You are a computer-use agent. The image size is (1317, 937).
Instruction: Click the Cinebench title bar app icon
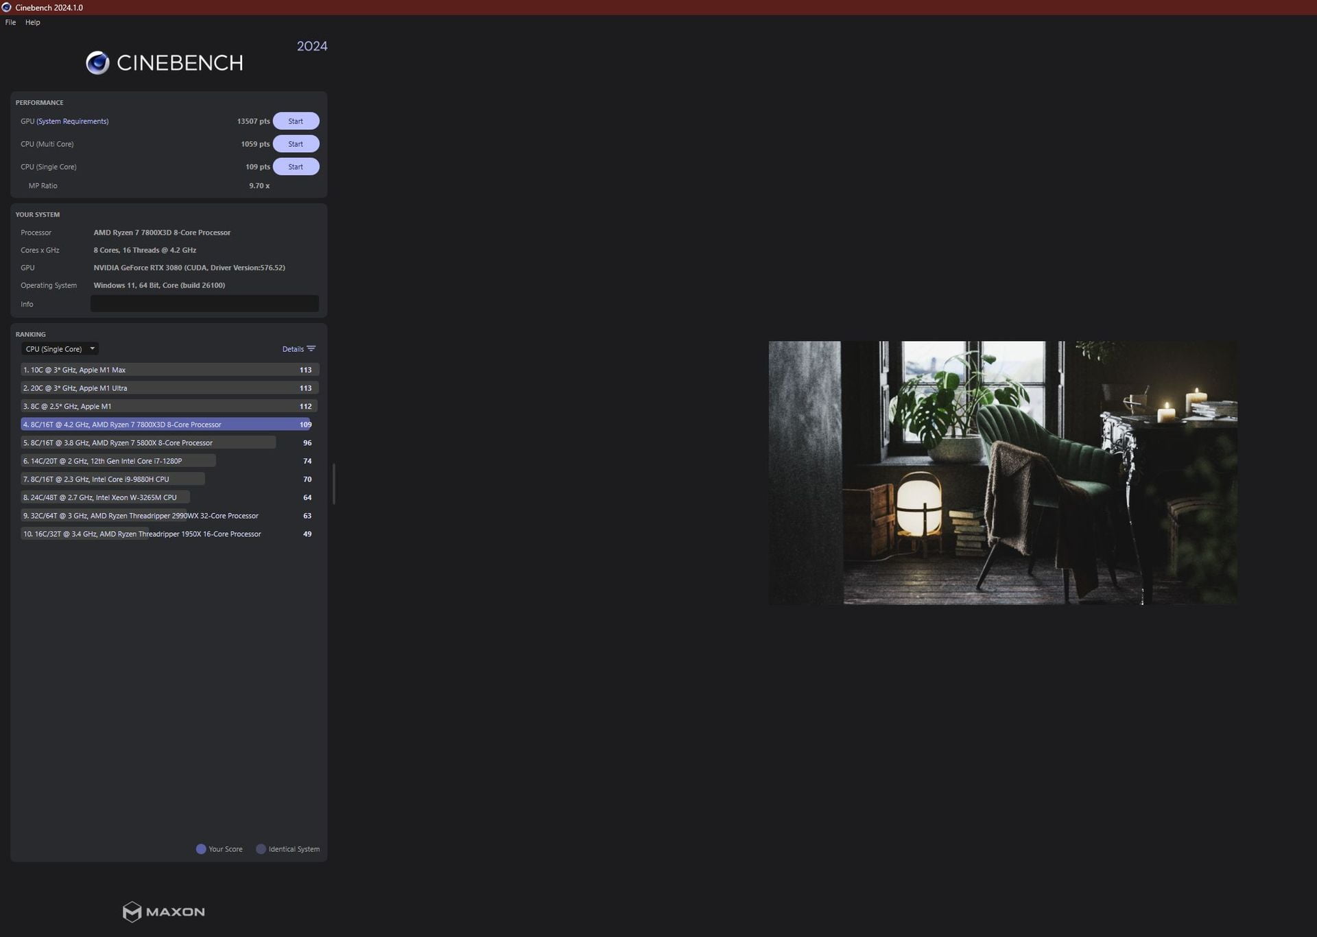click(x=7, y=8)
